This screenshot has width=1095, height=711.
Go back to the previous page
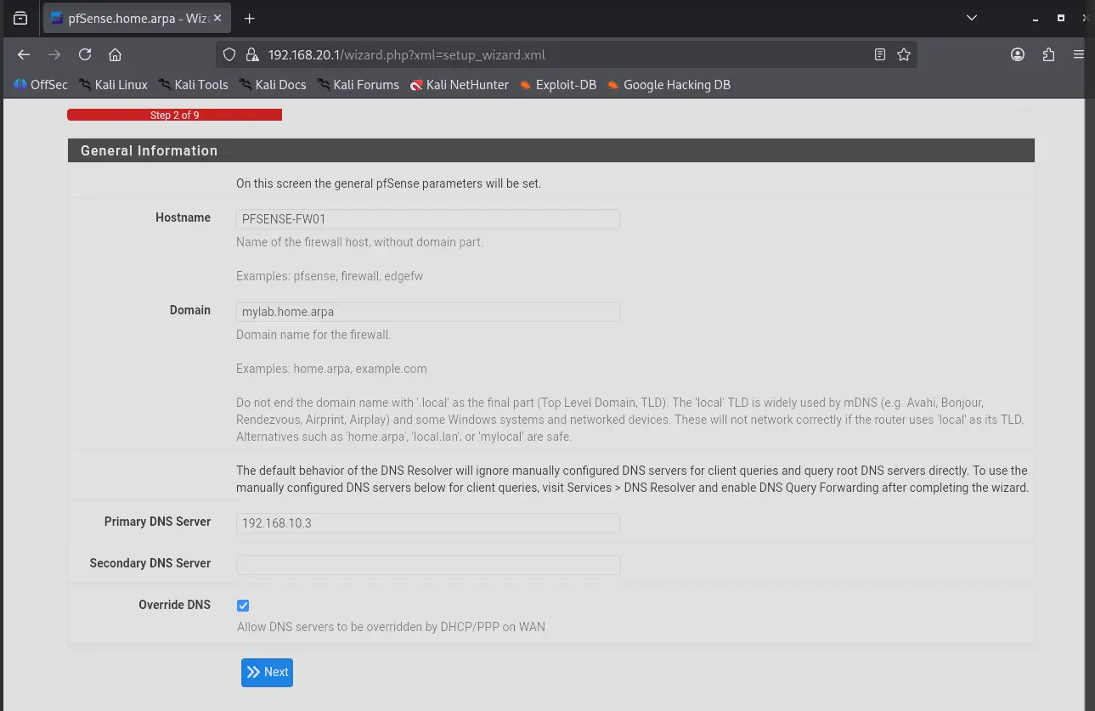(24, 54)
